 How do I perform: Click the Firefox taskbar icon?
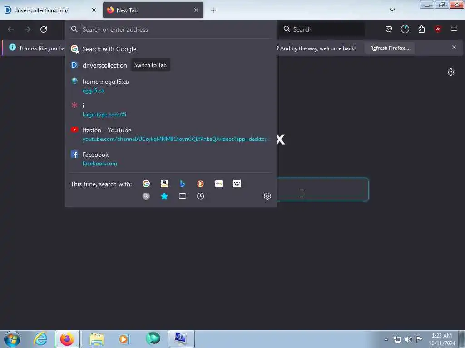tap(67, 339)
